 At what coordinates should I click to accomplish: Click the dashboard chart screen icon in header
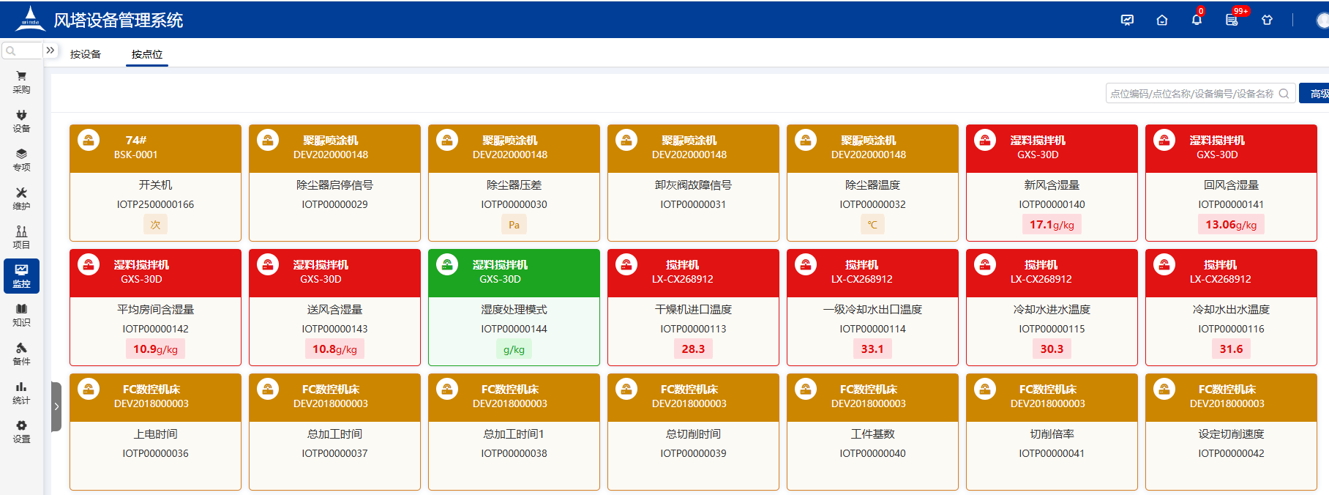point(1127,20)
